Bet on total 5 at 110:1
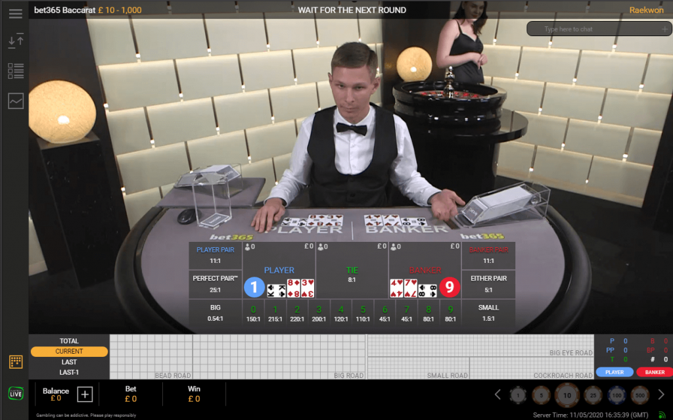The image size is (673, 420). pyautogui.click(x=363, y=314)
